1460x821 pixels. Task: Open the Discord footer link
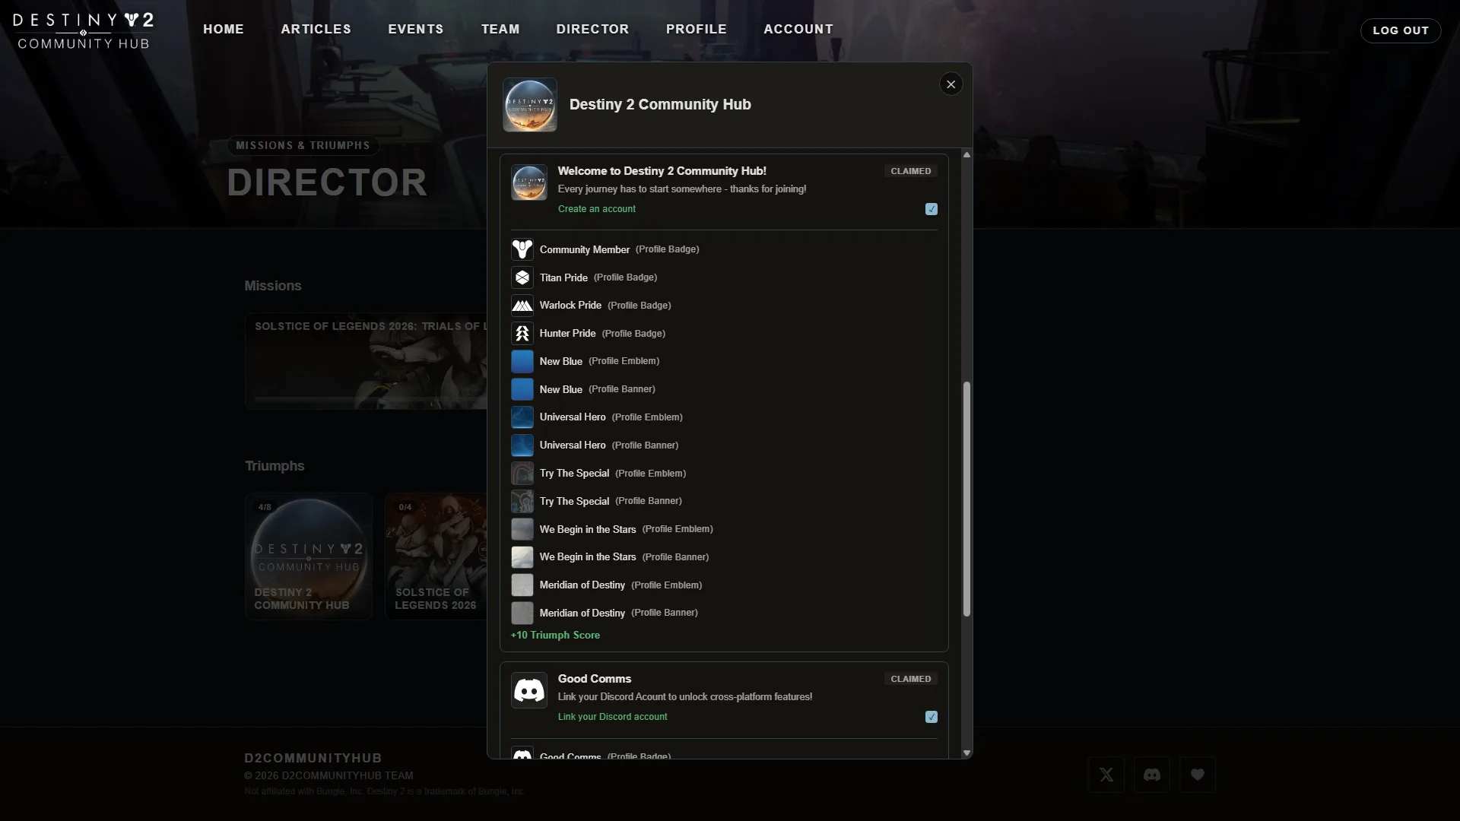coord(1152,775)
